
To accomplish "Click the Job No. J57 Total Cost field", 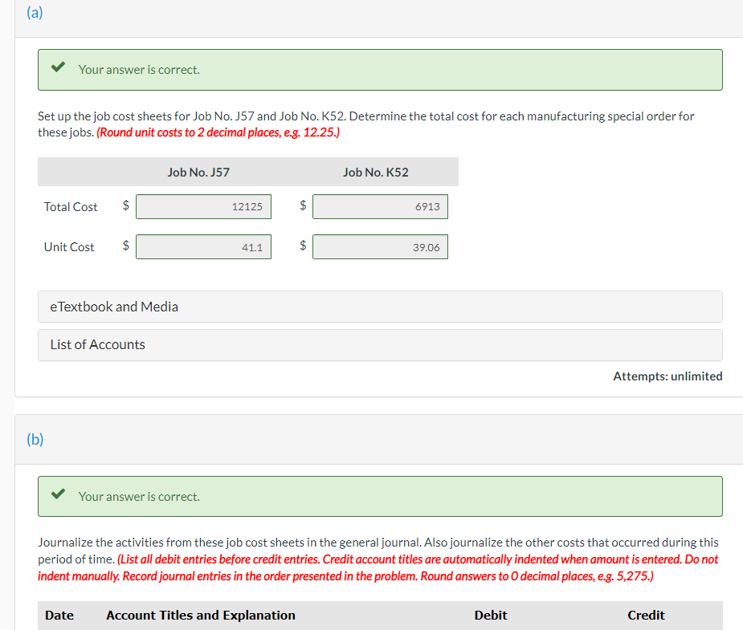I will coord(203,207).
